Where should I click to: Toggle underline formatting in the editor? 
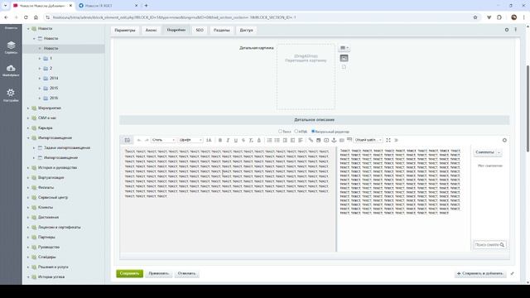pyautogui.click(x=235, y=140)
